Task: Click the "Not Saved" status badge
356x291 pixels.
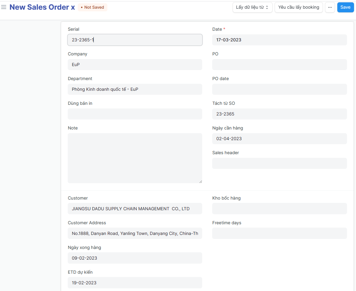Action: pyautogui.click(x=92, y=7)
